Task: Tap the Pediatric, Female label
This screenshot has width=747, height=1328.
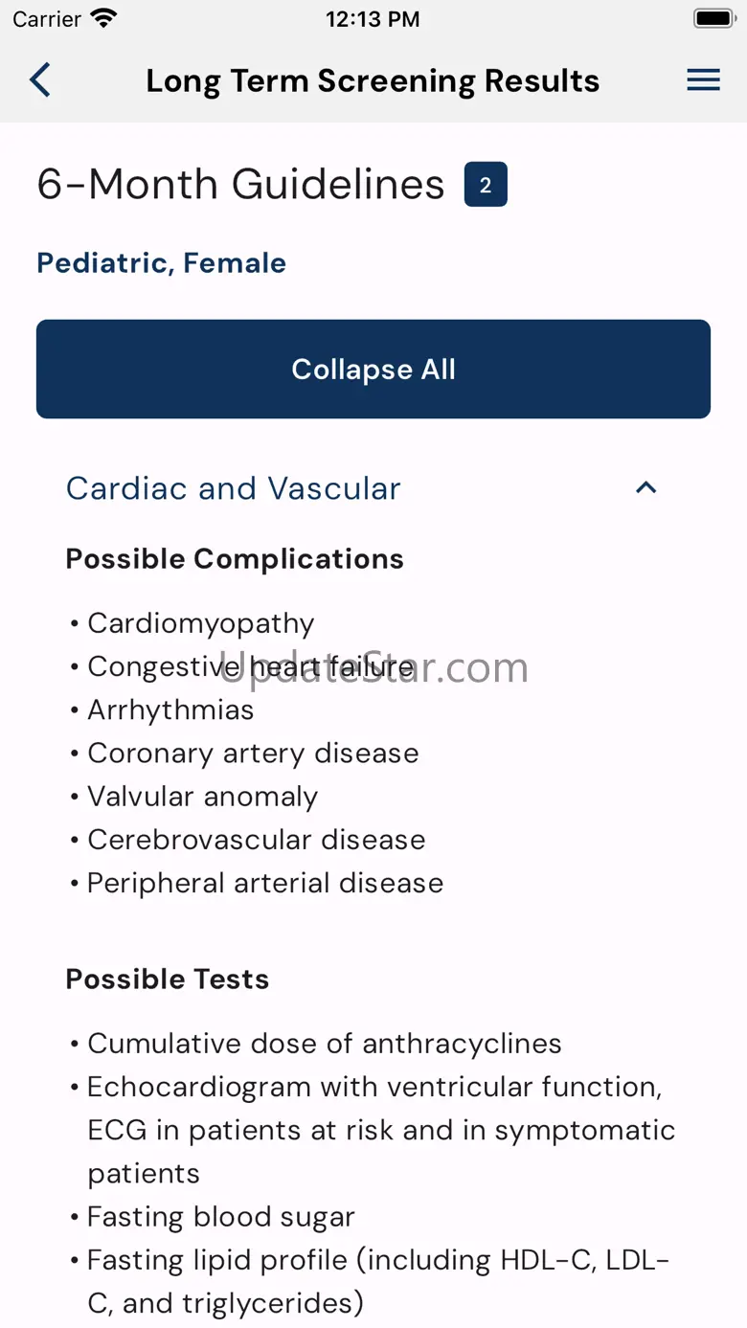Action: [x=161, y=263]
